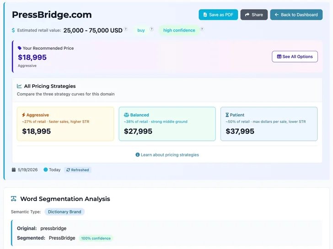Click the Save as PDF button
The width and height of the screenshot is (333, 249).
coord(218,15)
